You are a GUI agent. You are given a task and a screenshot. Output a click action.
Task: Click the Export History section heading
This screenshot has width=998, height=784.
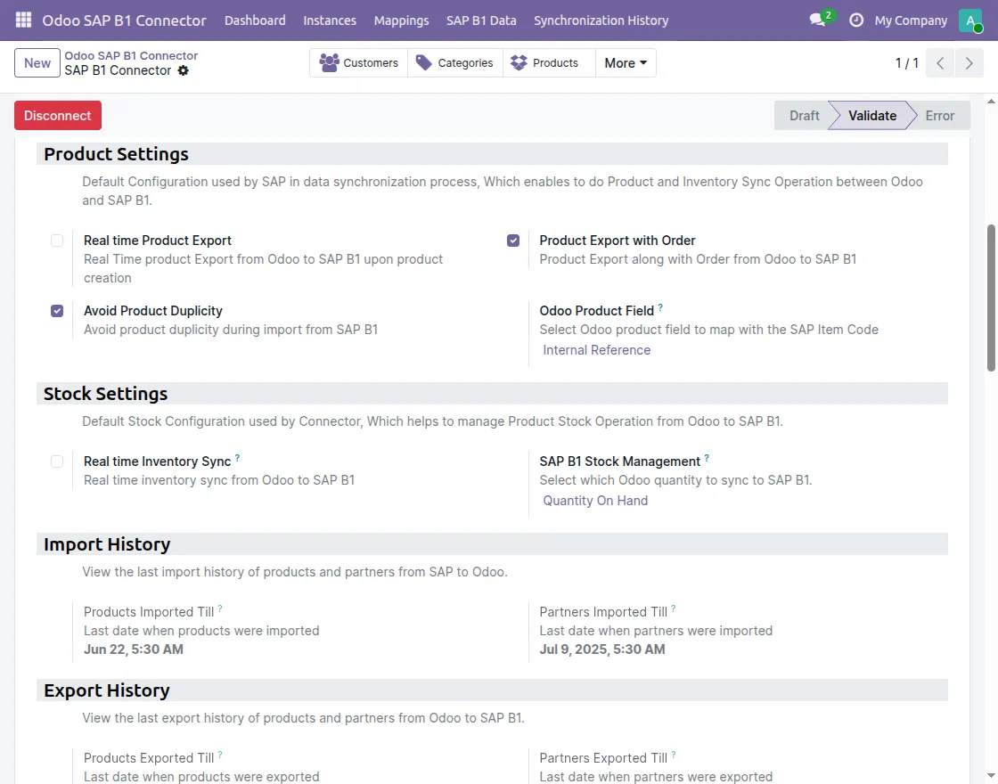[107, 690]
